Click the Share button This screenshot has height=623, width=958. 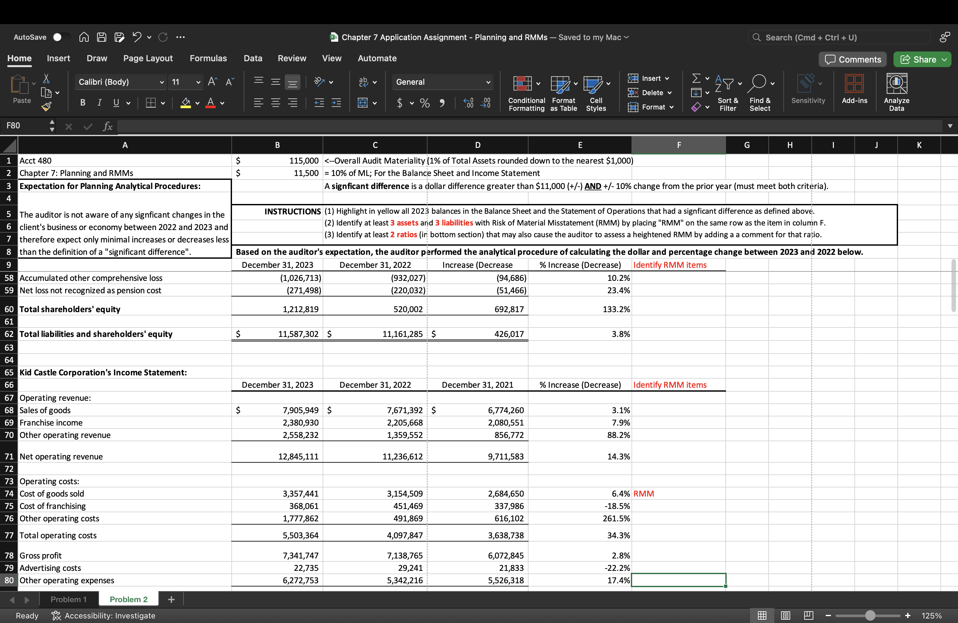pos(922,59)
